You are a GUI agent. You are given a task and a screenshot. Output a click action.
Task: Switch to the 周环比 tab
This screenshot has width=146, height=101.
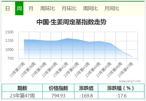click(x=47, y=8)
